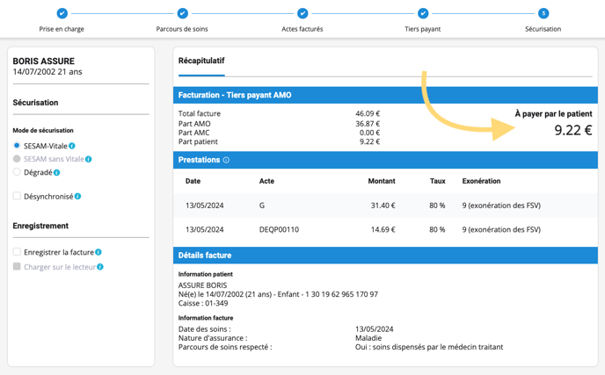Viewport: 605px width, 375px height.
Task: Go to the Parcours de soins step label
Action: coord(182,29)
